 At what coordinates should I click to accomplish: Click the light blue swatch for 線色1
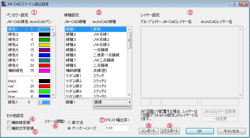coord(44,29)
